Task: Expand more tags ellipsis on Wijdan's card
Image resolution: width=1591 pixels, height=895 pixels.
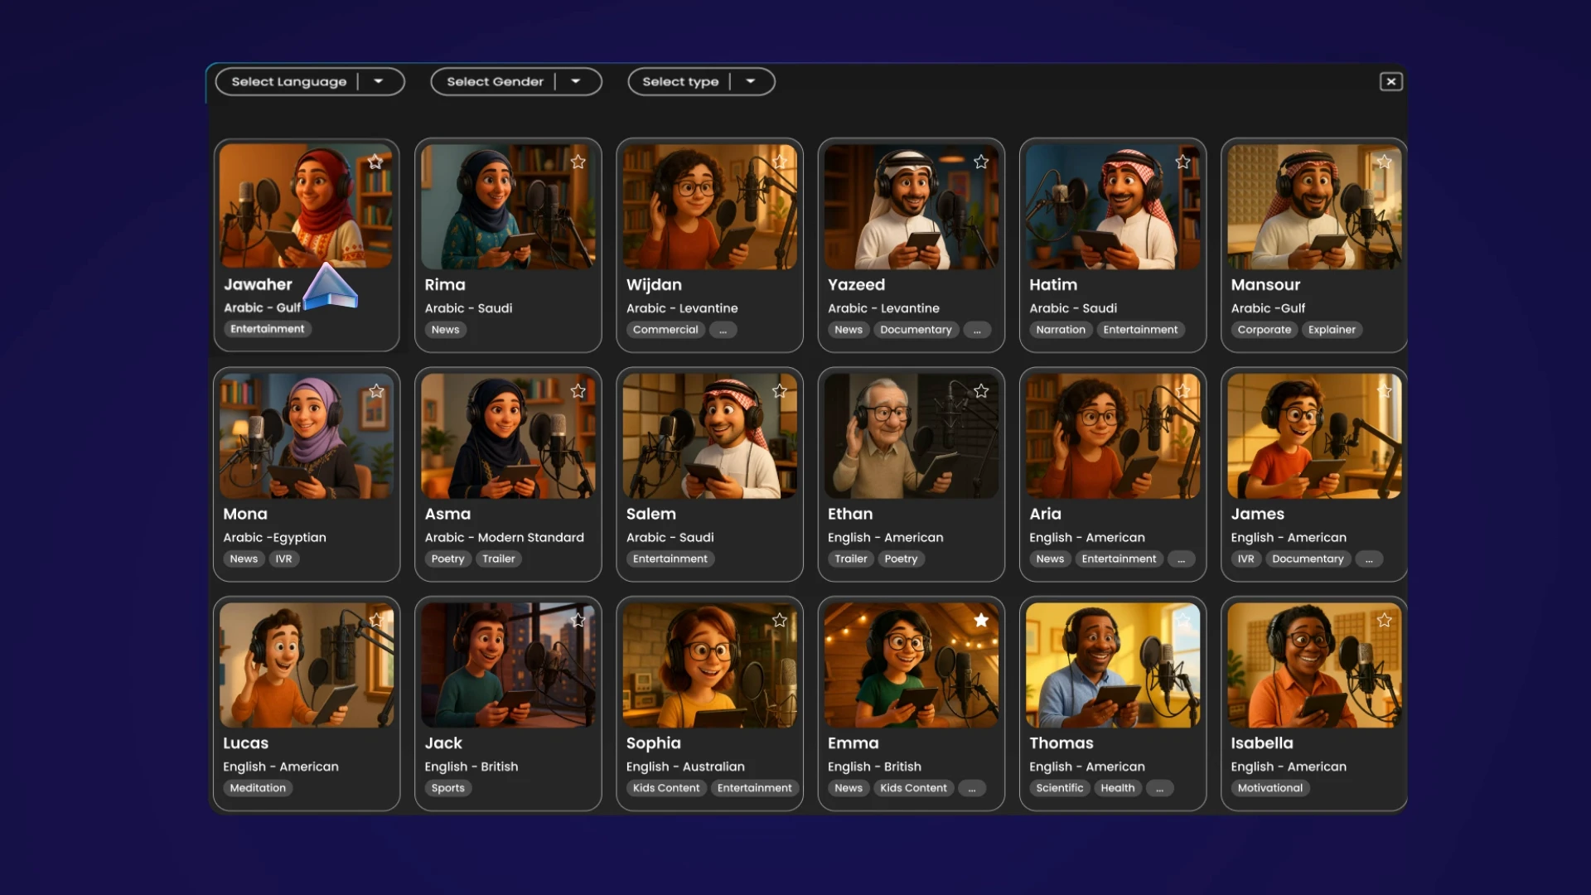Action: point(723,330)
